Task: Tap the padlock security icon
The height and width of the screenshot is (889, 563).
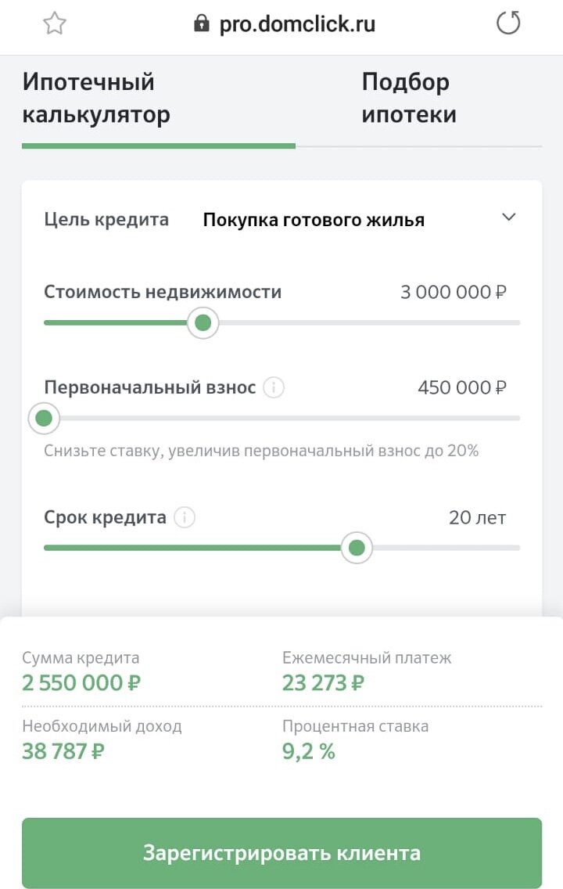Action: (x=201, y=23)
